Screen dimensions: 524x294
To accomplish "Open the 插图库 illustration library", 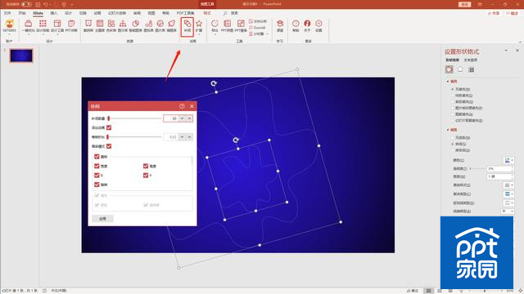I will click(171, 26).
